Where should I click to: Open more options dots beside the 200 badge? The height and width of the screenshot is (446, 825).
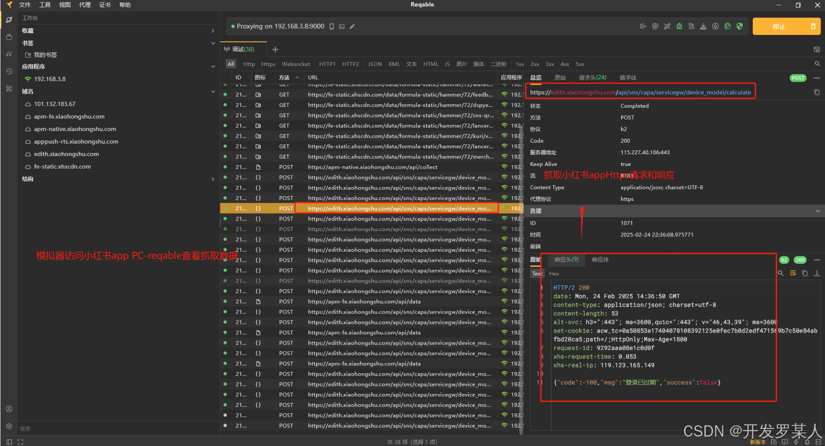[x=817, y=260]
